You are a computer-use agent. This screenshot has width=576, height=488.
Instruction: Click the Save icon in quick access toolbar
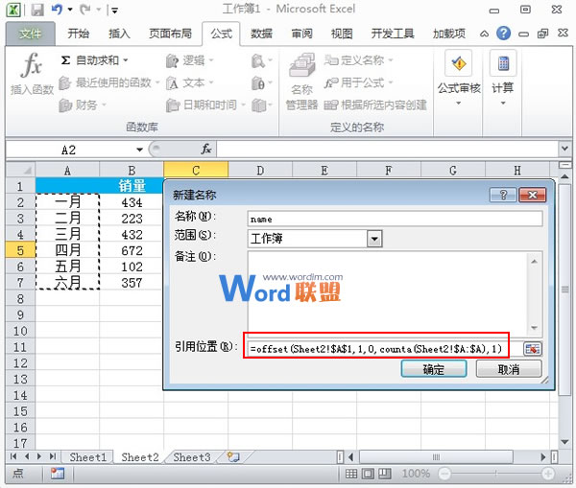click(x=37, y=10)
